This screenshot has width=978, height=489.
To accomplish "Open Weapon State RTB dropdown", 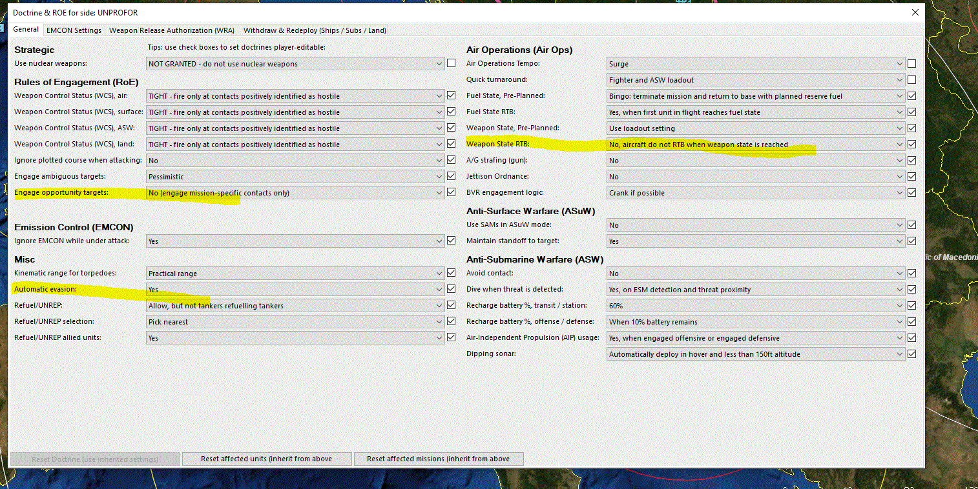I will coord(756,145).
